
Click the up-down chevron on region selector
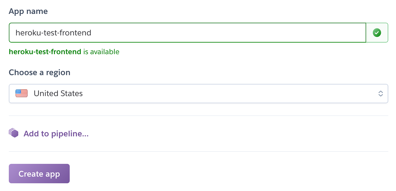[x=381, y=93]
